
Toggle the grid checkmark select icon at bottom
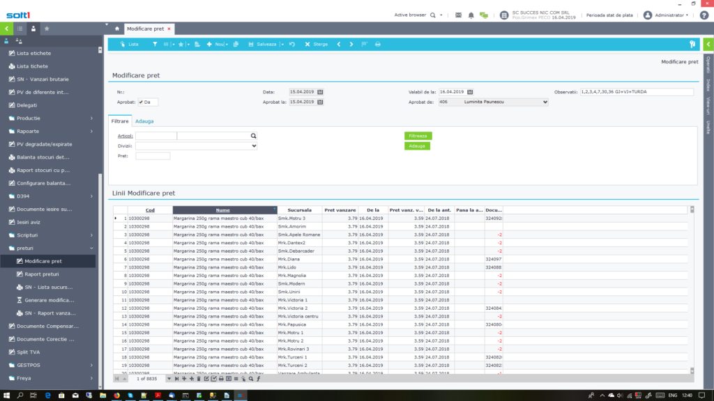coord(213,378)
